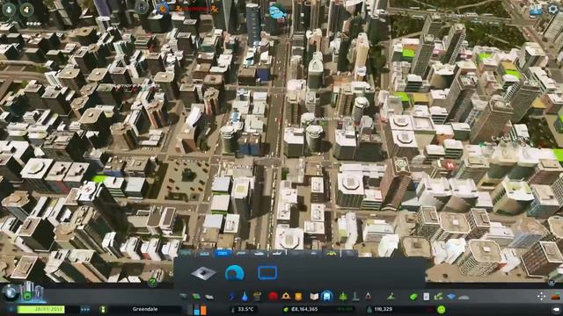Click the green advisor question mark
Image resolution: width=563 pixels, height=316 pixels.
(152, 283)
